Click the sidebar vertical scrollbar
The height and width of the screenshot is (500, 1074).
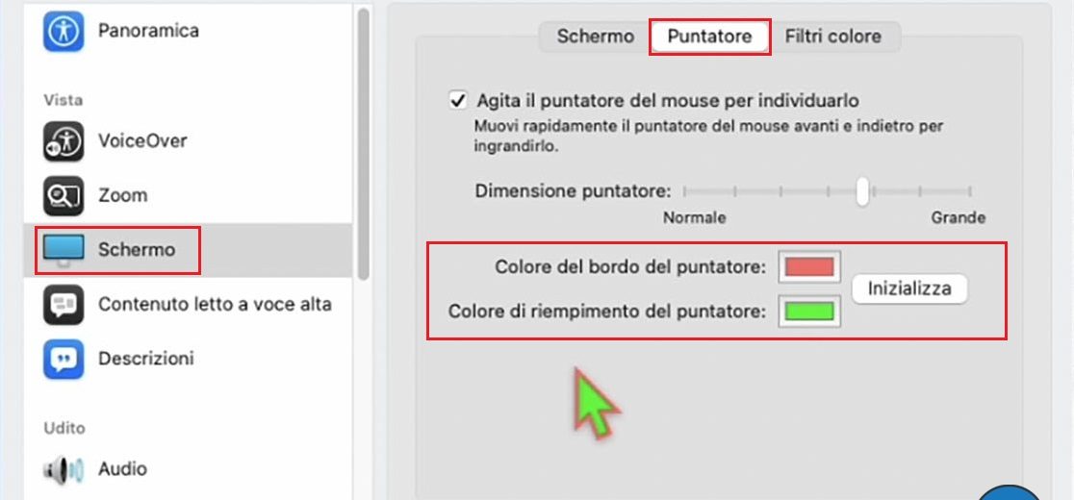[x=364, y=144]
